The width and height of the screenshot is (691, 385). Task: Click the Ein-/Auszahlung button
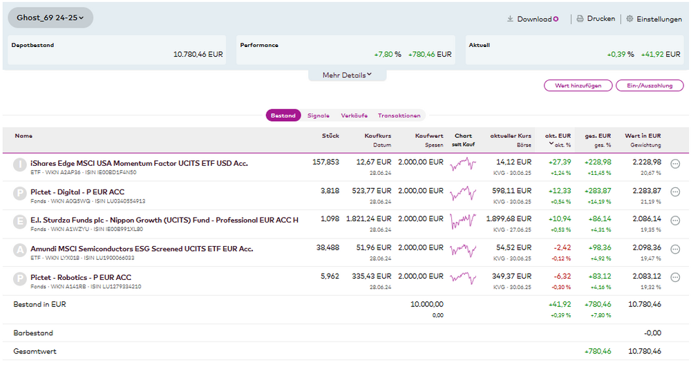[650, 86]
